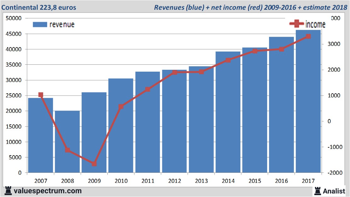Image resolution: width=350 pixels, height=197 pixels.
Task: Click the 2016 x-axis label
Action: [x=281, y=181]
